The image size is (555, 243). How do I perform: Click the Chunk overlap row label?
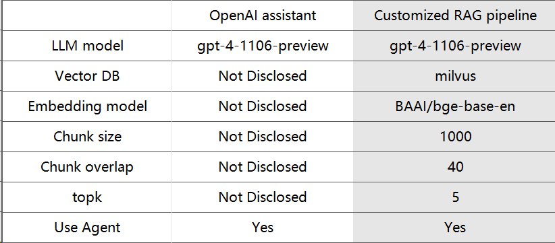87,167
